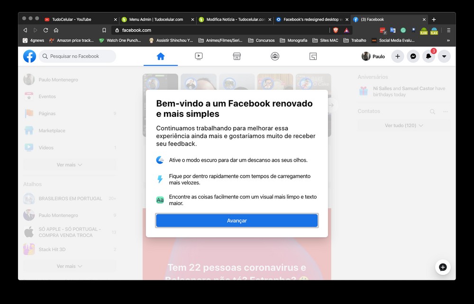474x304 pixels.
Task: Open the Trabalho bookmark folder
Action: [x=355, y=40]
